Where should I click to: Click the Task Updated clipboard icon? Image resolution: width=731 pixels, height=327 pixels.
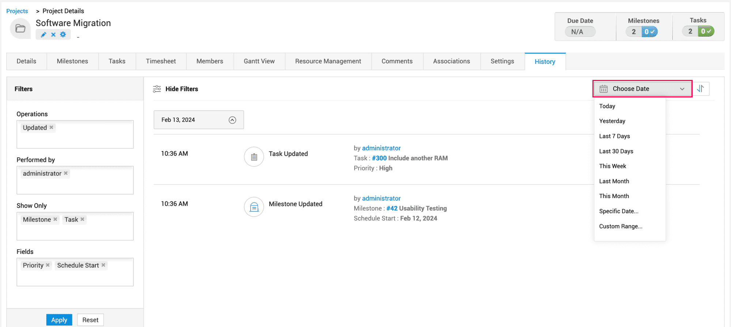click(254, 157)
